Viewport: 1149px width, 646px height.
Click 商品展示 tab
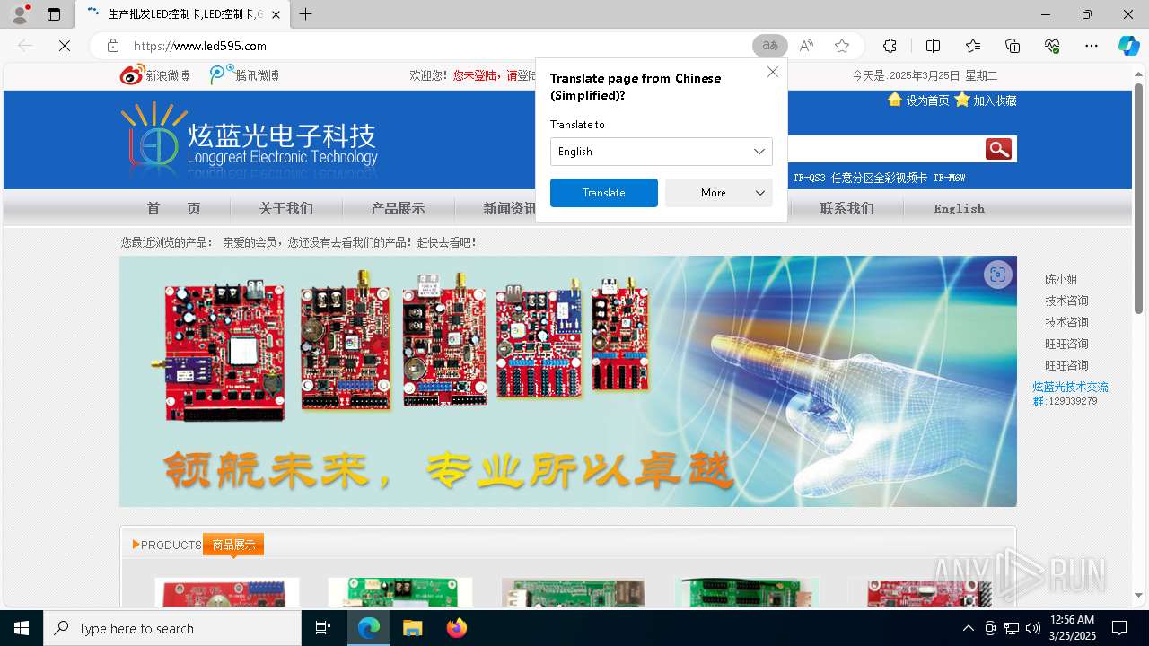(x=233, y=545)
